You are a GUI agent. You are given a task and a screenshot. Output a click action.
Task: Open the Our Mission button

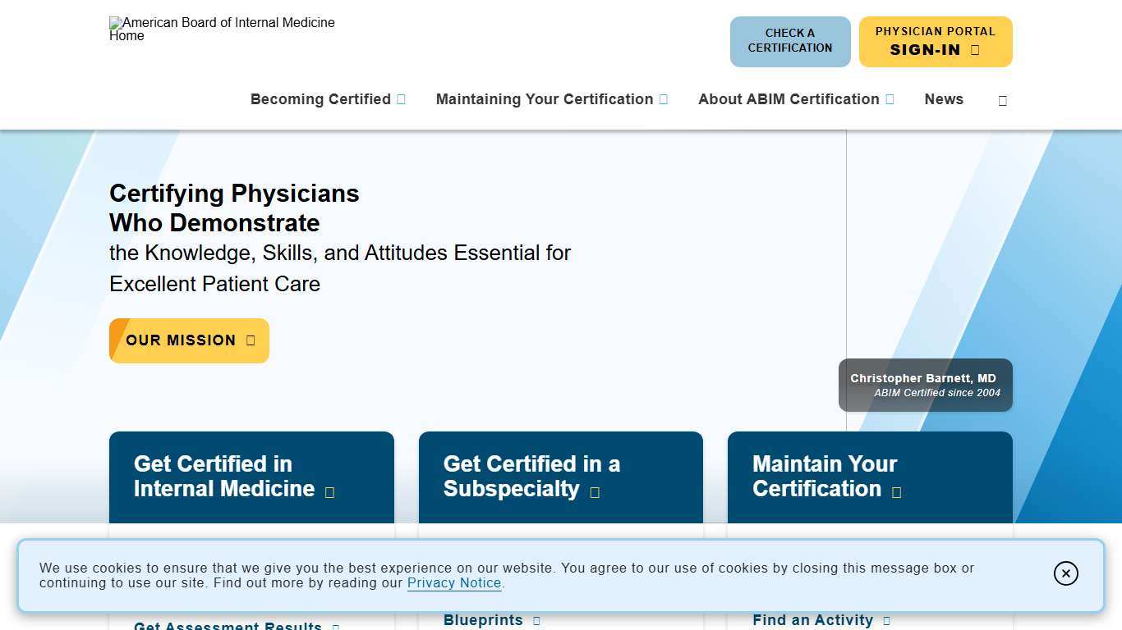tap(181, 340)
